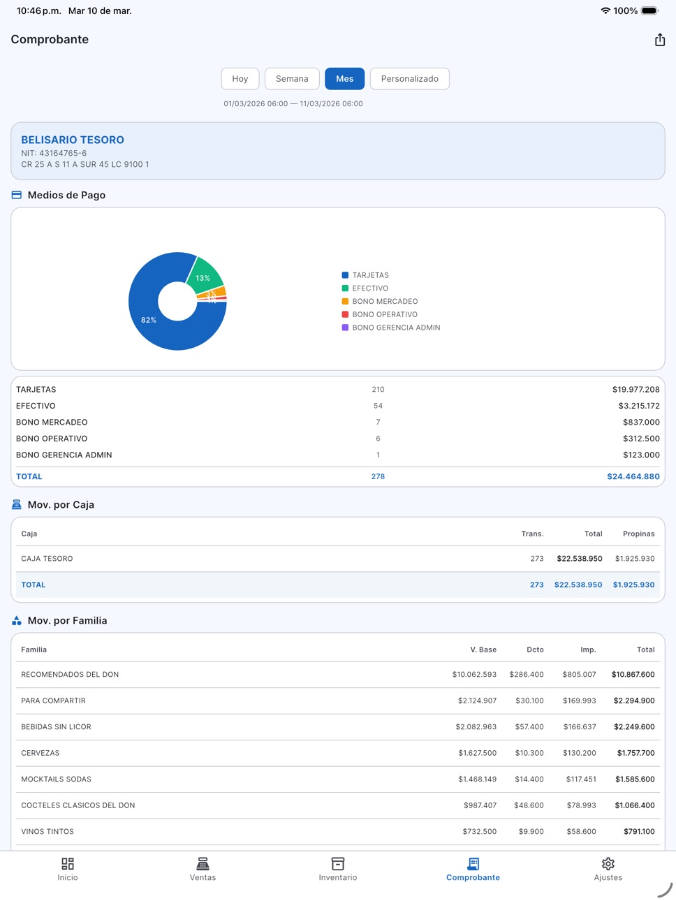Select the BONO MERCADEO payment row
The height and width of the screenshot is (901, 676).
338,423
